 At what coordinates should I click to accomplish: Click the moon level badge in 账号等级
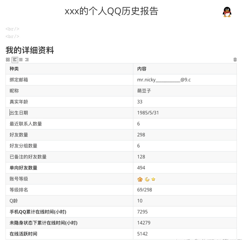146,179
